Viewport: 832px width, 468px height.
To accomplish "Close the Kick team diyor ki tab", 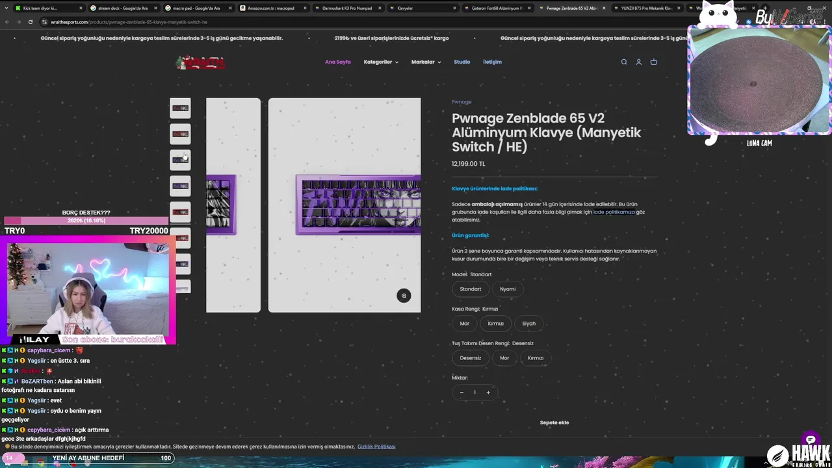I will tap(81, 8).
